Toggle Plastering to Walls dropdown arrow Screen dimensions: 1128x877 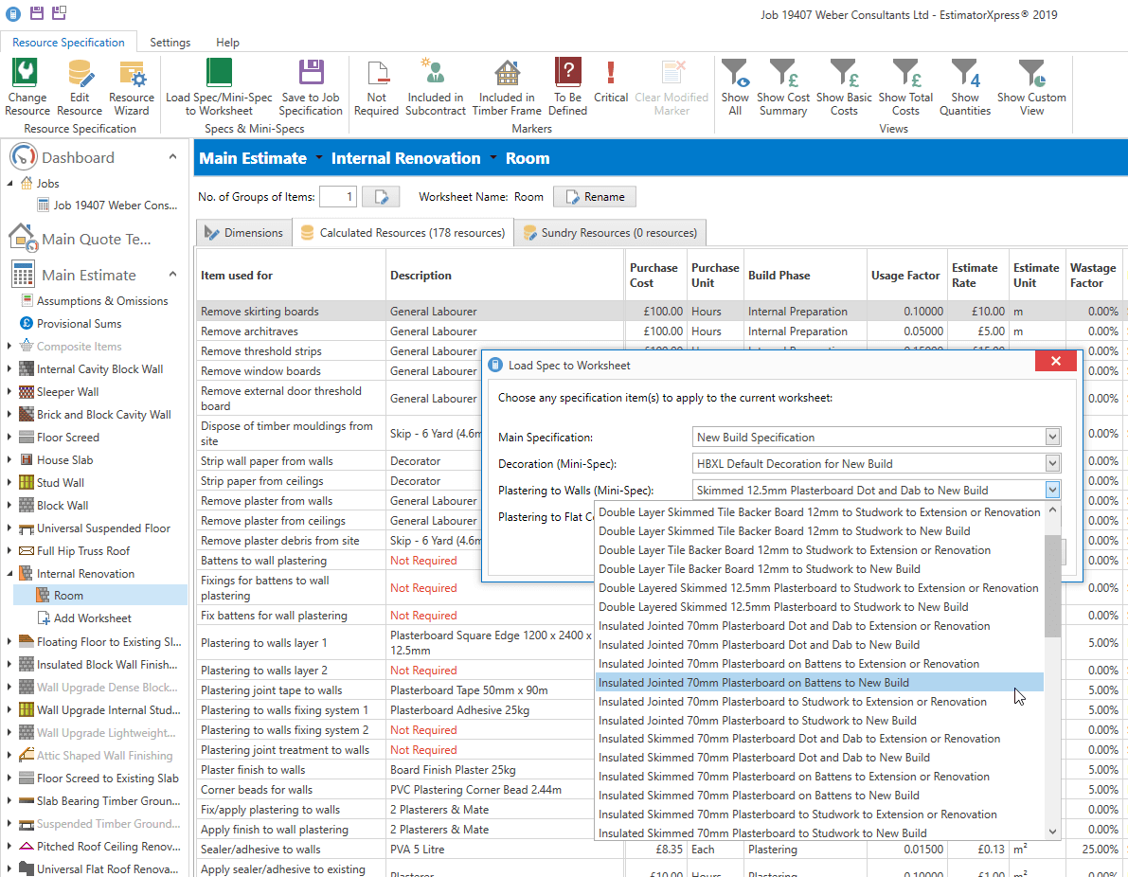1051,490
